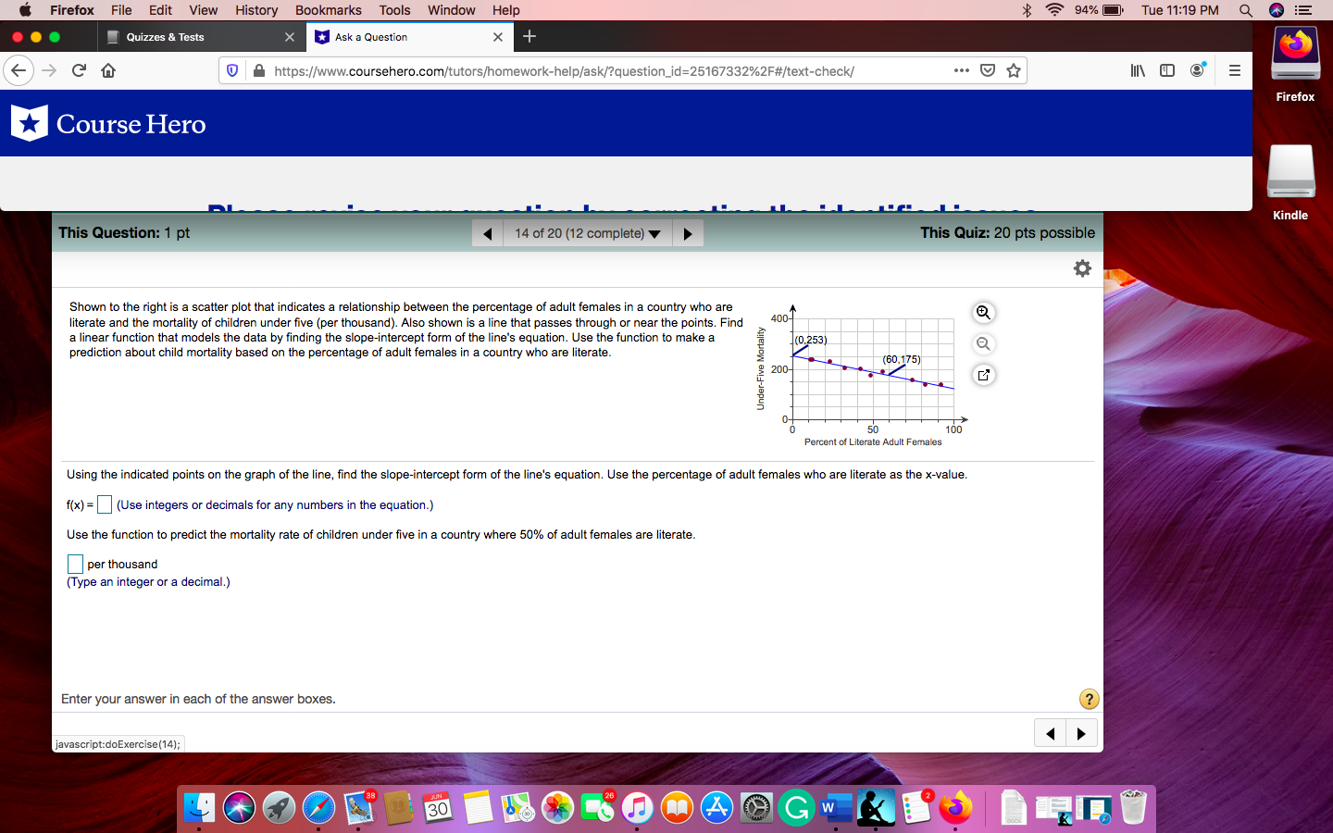Open the Edit menu
The image size is (1333, 833).
click(x=160, y=10)
